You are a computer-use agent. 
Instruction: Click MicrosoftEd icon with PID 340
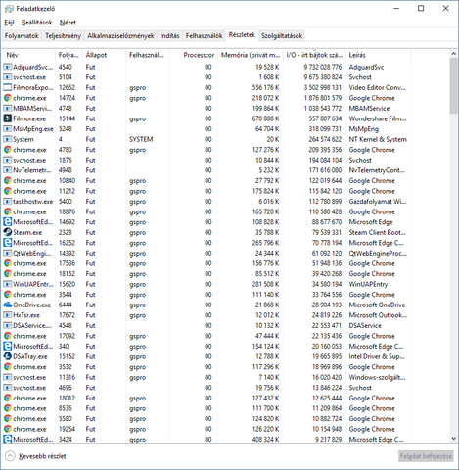[7, 347]
